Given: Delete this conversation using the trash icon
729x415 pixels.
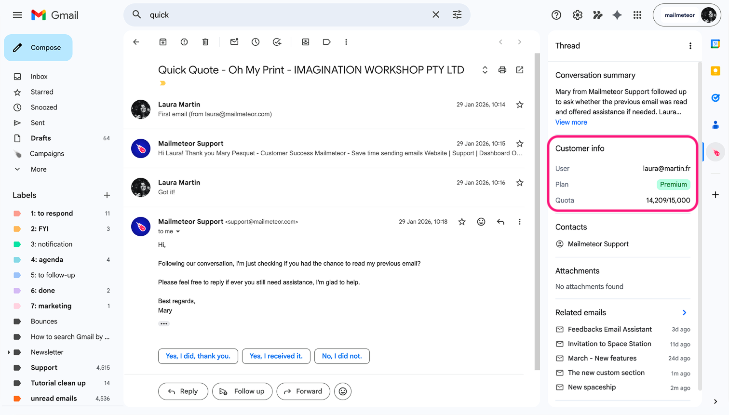Looking at the screenshot, I should [x=205, y=42].
